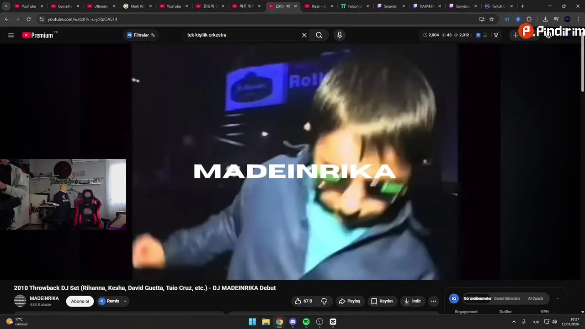
Task: Go back with browser back arrow
Action: (x=6, y=19)
